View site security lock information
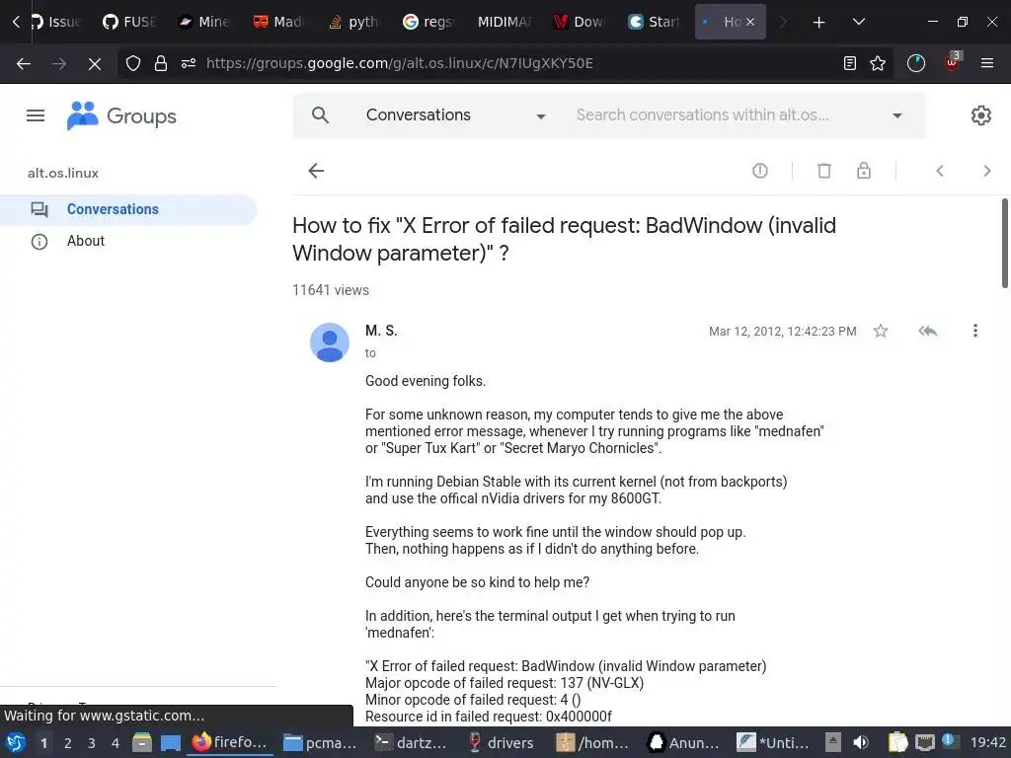Viewport: 1011px width, 758px height. point(161,63)
